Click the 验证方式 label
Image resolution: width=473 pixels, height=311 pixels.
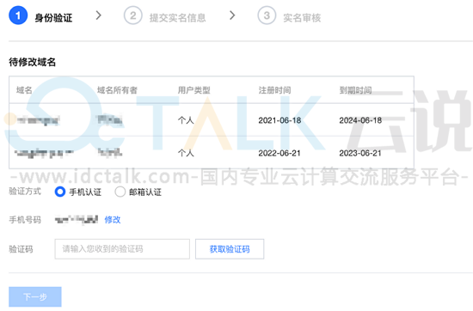point(25,192)
